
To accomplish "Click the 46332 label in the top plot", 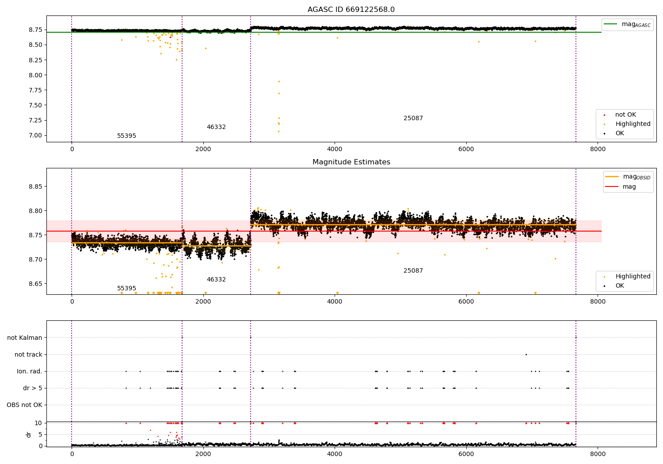I will (216, 127).
